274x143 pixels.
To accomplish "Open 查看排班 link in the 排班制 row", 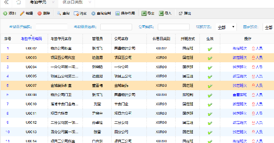I will [240, 95].
